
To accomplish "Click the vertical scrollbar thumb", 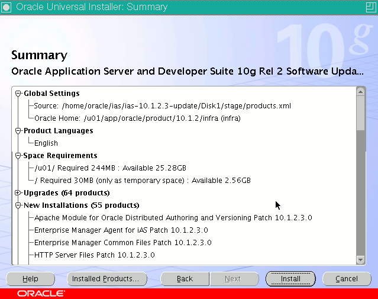I will point(361,114).
